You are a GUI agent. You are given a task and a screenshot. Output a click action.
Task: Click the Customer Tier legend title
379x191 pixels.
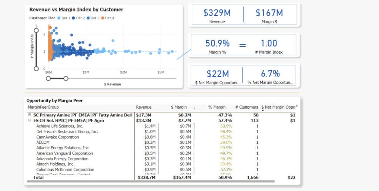(42, 18)
